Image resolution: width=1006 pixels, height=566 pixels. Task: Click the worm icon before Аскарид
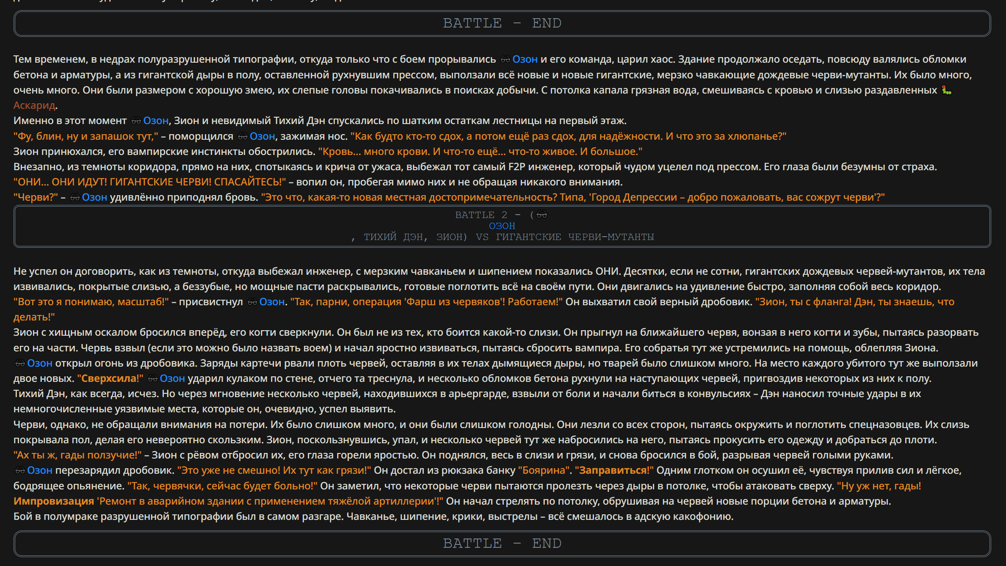[x=947, y=90]
